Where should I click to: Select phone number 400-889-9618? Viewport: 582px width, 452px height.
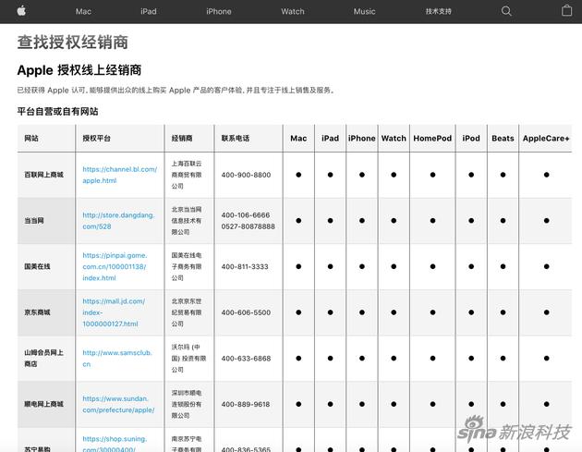[246, 405]
